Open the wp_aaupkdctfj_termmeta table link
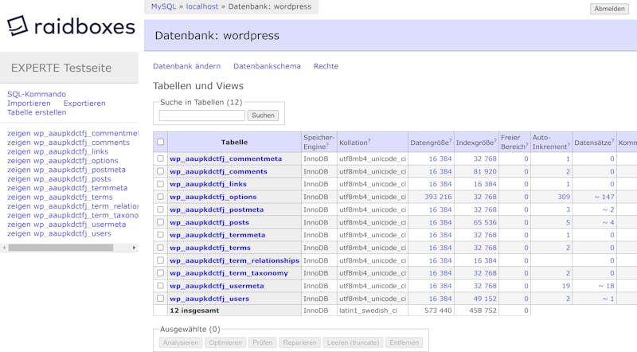637x352 pixels. [217, 235]
